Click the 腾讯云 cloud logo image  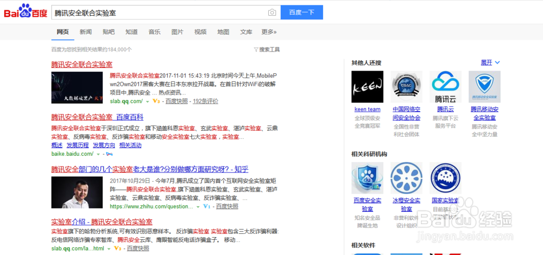[446, 87]
